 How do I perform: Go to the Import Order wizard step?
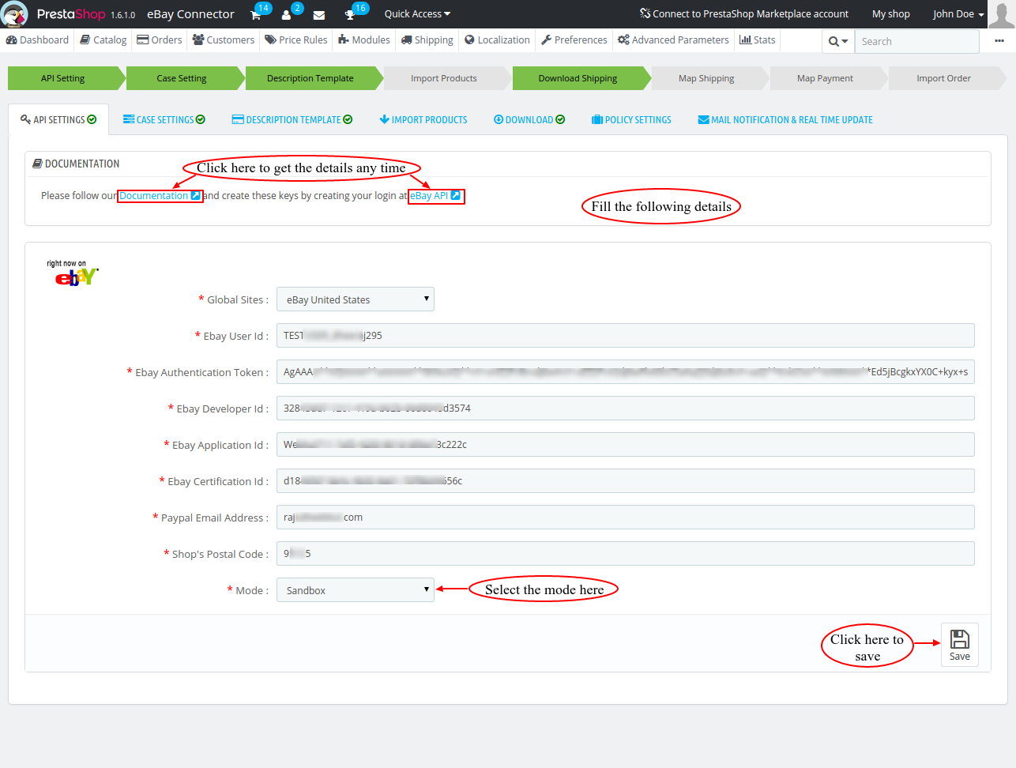click(x=943, y=78)
